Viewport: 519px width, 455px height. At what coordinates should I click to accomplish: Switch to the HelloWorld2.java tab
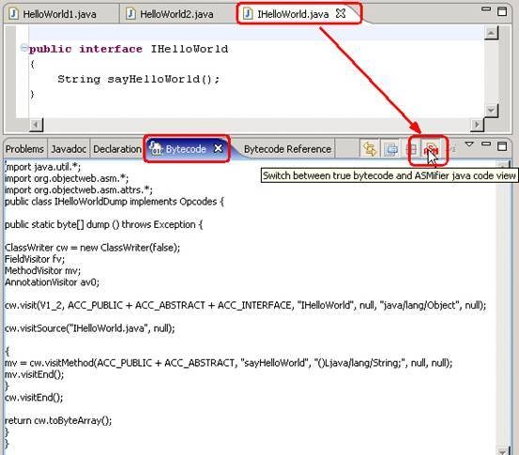[171, 14]
